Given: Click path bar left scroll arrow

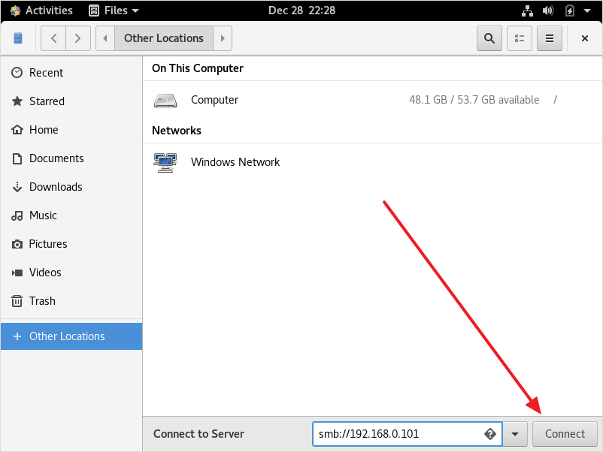Looking at the screenshot, I should pos(105,38).
